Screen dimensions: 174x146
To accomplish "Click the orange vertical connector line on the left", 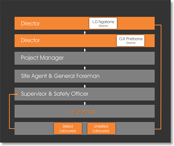I will 10,111.
